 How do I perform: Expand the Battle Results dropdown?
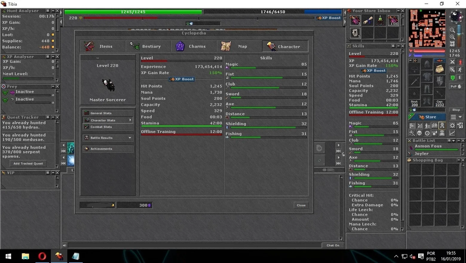(x=130, y=138)
